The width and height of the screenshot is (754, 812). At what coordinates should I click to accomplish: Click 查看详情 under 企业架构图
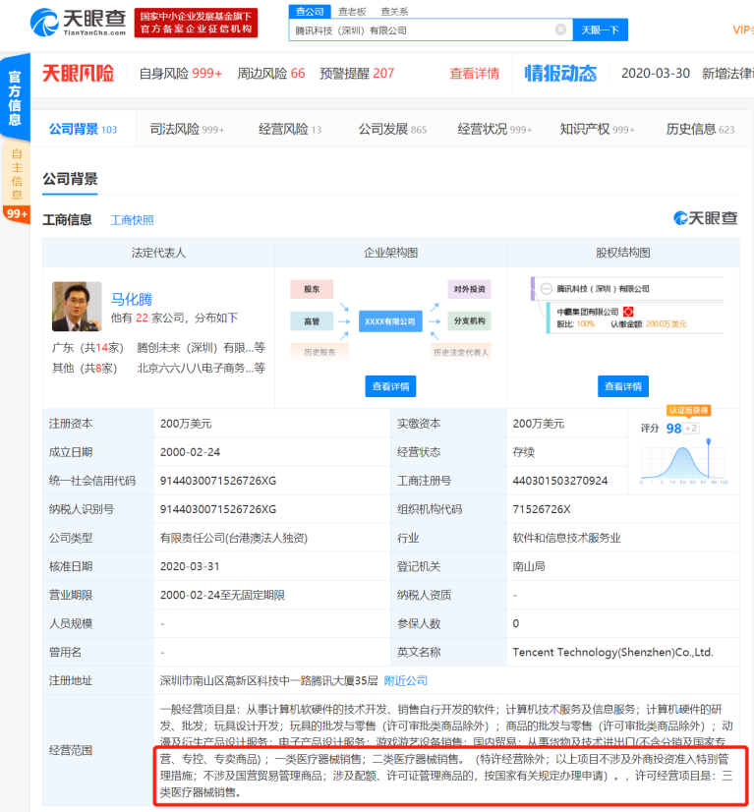(x=390, y=386)
